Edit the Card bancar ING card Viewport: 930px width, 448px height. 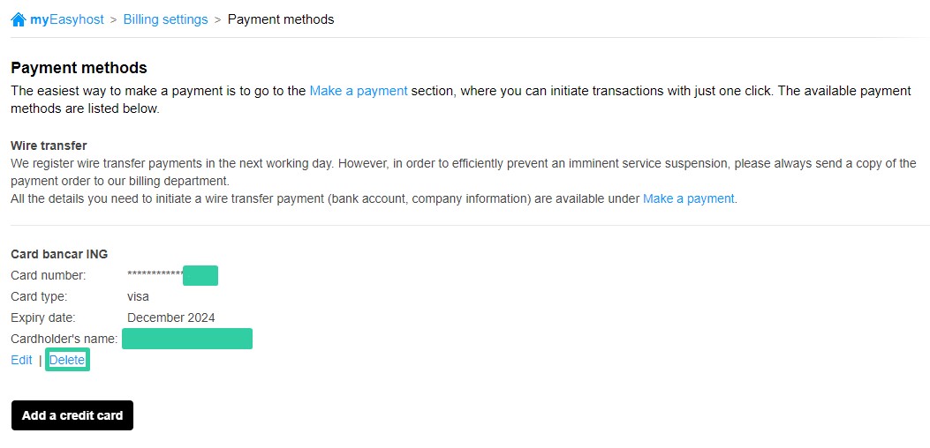21,361
